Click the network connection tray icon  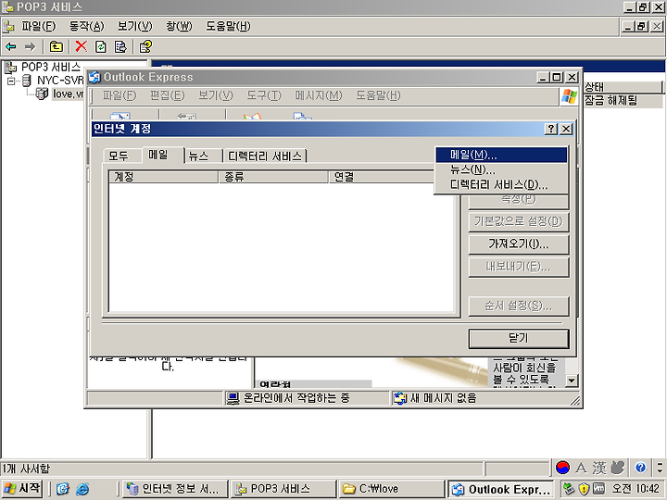point(569,489)
